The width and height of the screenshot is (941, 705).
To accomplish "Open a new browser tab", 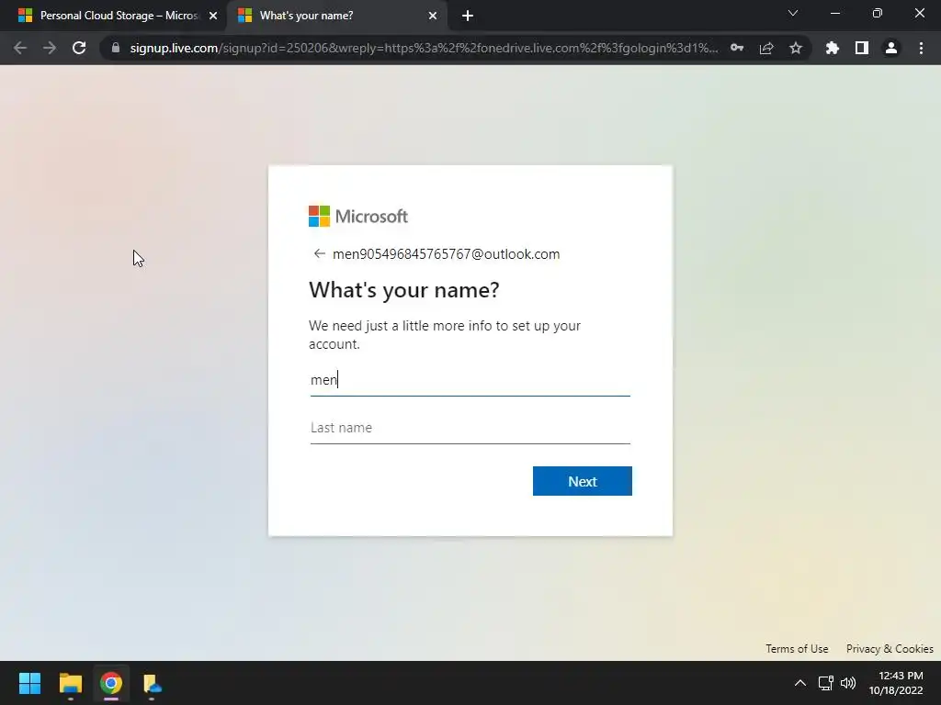I will click(468, 16).
